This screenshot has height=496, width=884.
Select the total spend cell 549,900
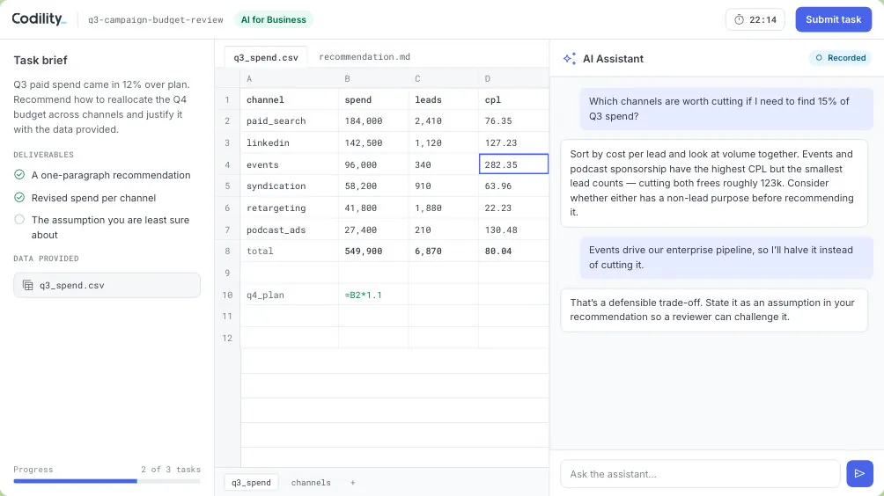click(x=374, y=252)
